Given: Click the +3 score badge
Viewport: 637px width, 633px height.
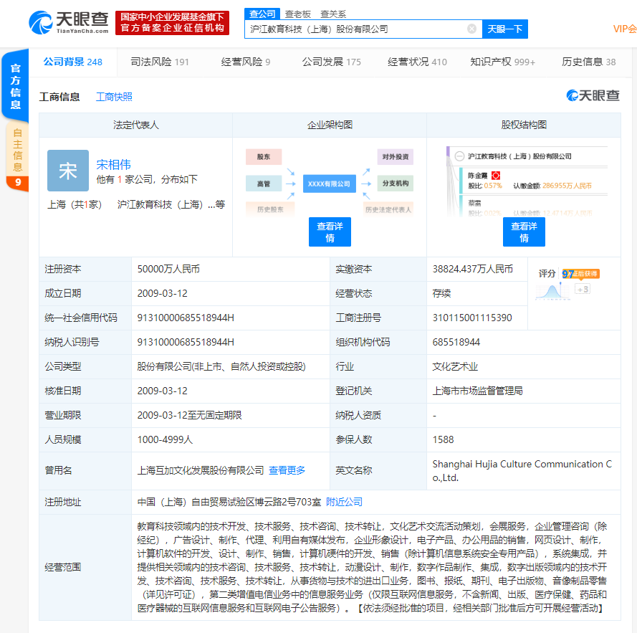Looking at the screenshot, I should coord(582,289).
